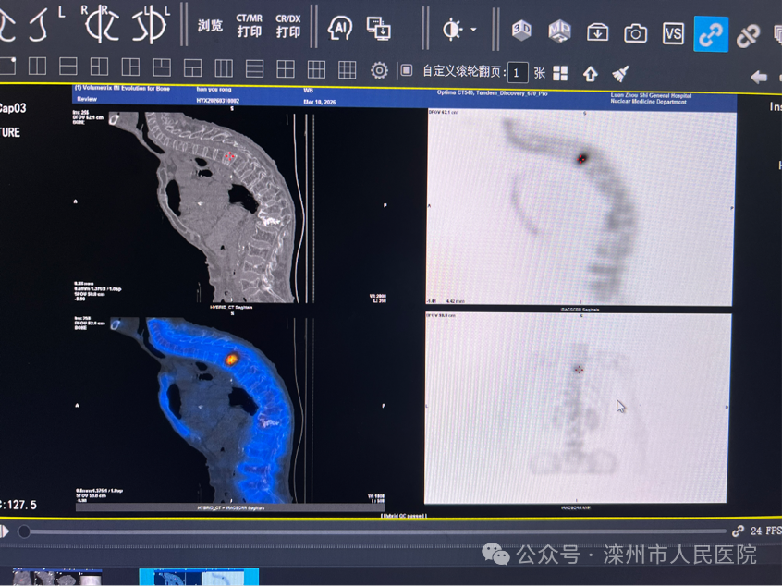Screen dimensions: 782x586
Task: Click the monitor download icon
Action: point(378,29)
